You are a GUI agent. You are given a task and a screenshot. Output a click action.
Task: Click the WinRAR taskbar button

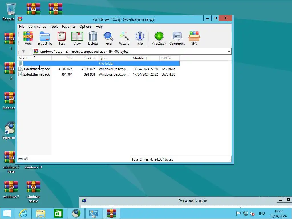click(x=111, y=213)
